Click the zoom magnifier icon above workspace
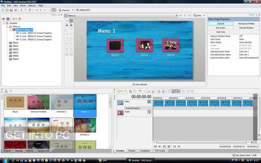Image resolution: width=261 pixels, height=163 pixels. coord(195,16)
